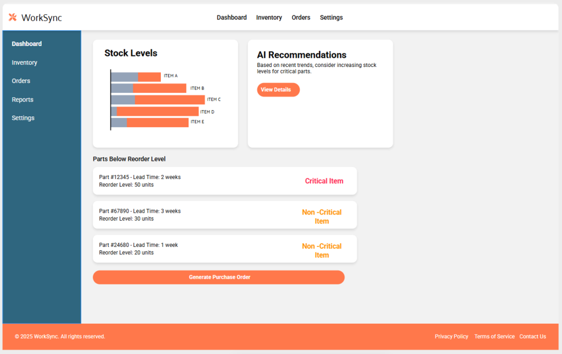The width and height of the screenshot is (562, 354).
Task: Click the WorkSync logo icon
Action: [x=12, y=17]
